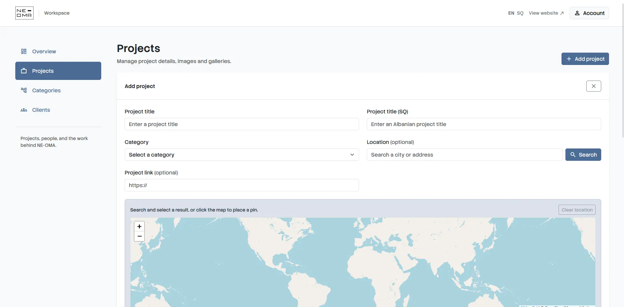Click the category dropdown chevron arrow

[x=352, y=155]
